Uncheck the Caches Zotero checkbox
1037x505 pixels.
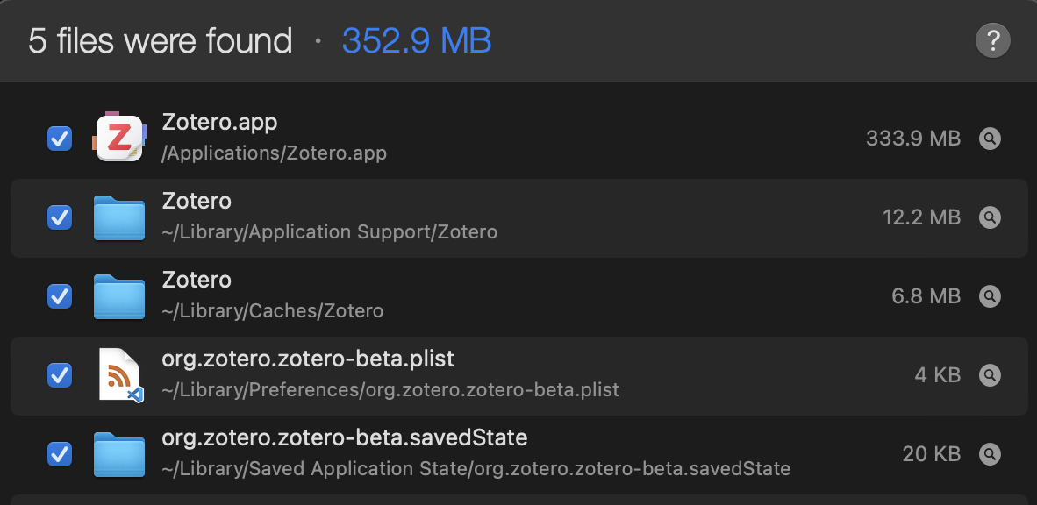coord(59,296)
